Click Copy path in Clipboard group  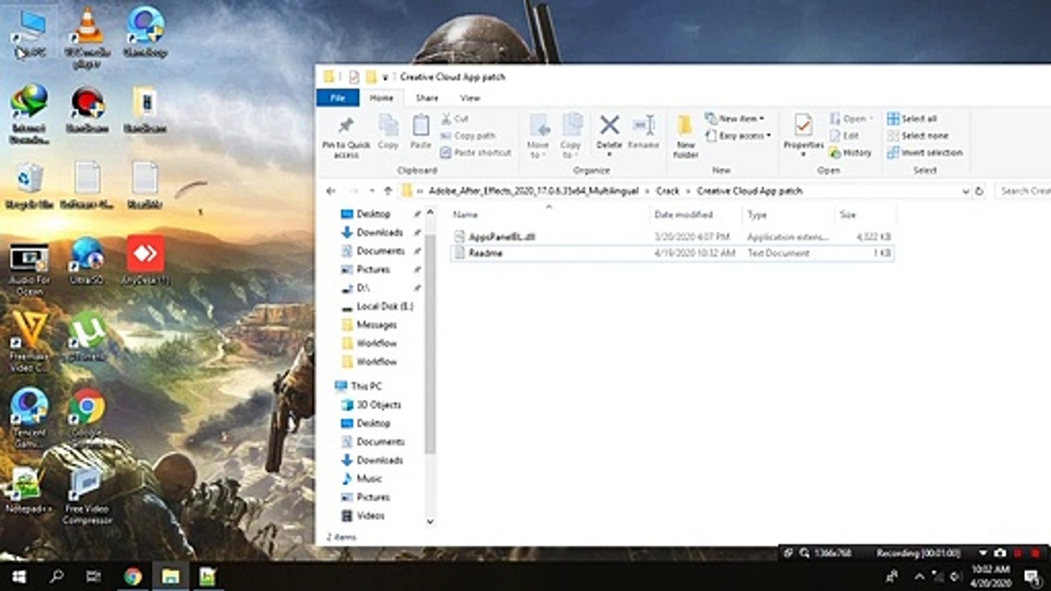pyautogui.click(x=467, y=135)
